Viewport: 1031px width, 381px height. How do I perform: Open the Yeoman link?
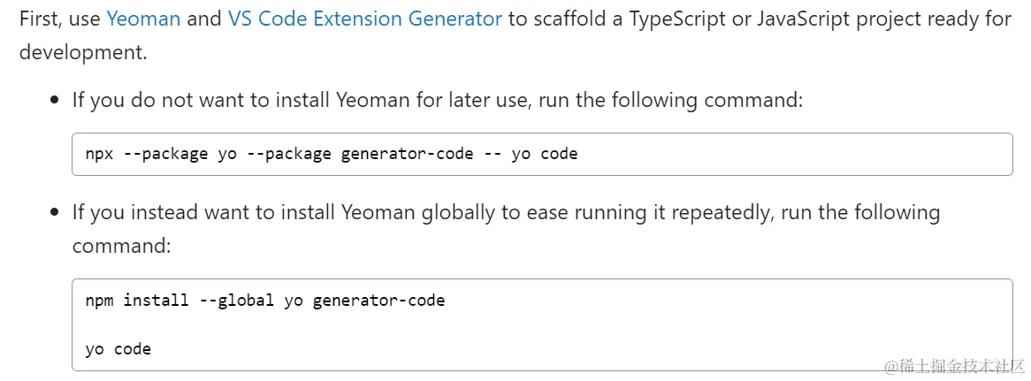(x=142, y=19)
